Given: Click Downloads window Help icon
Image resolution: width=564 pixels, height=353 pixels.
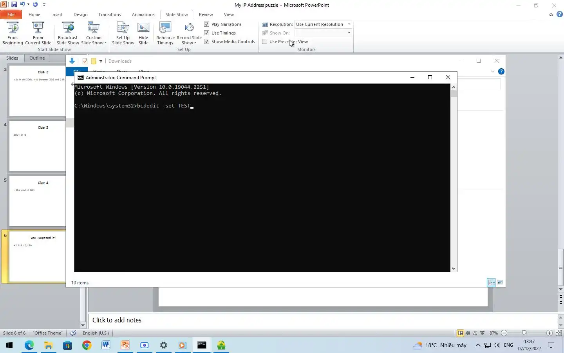Looking at the screenshot, I should pyautogui.click(x=501, y=71).
